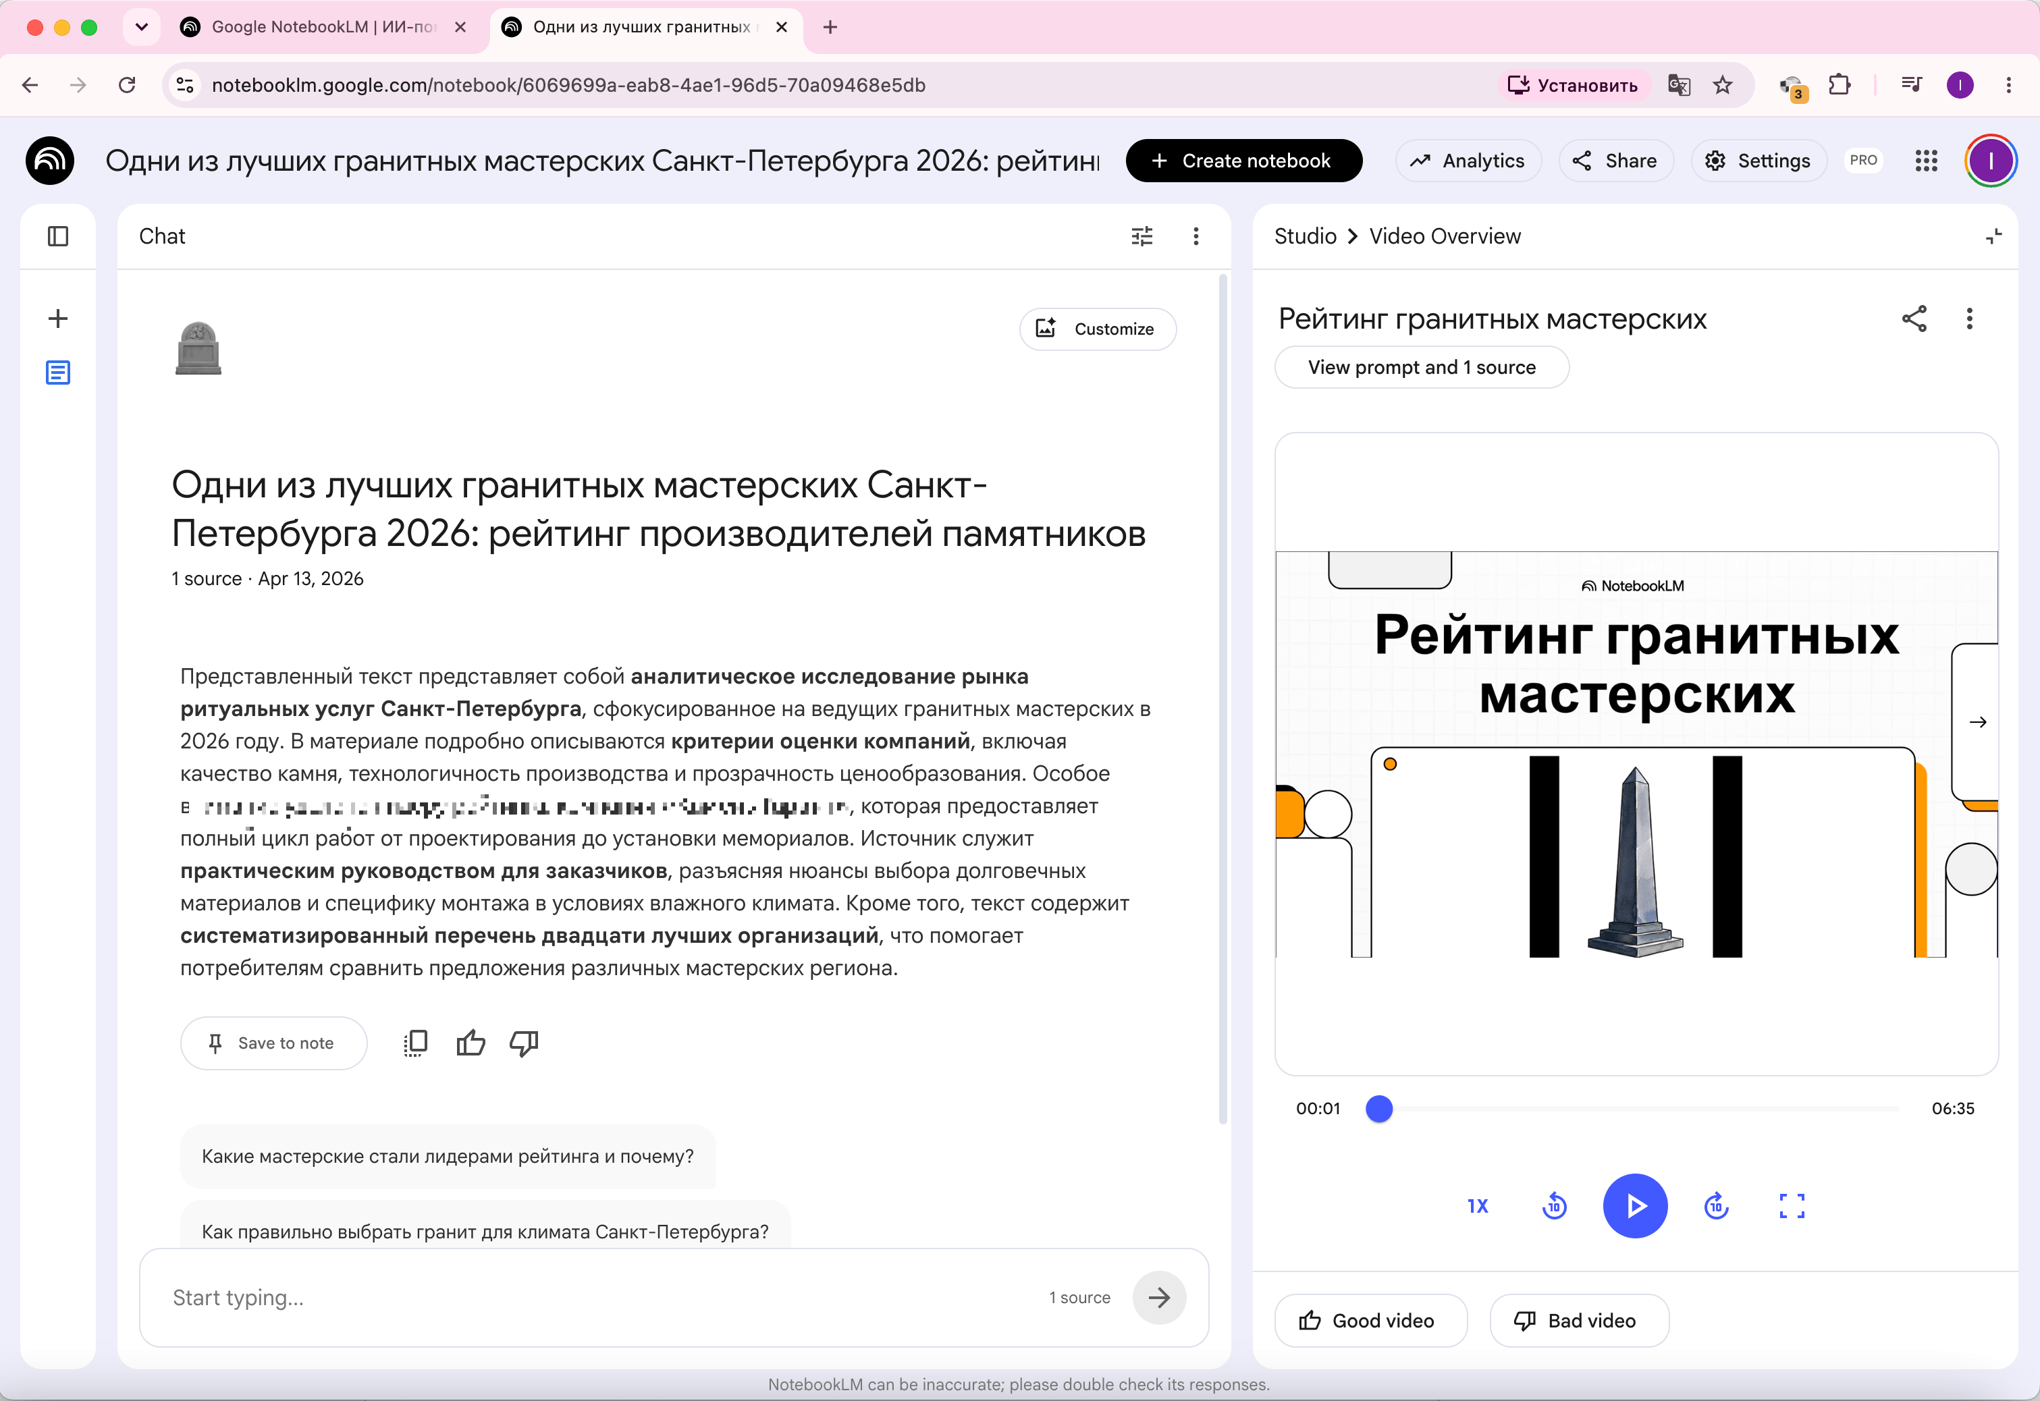Reload the page
Screen dimensions: 2040x1401
(128, 85)
